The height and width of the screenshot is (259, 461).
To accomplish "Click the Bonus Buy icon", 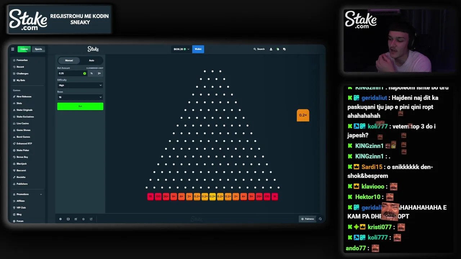I will click(x=14, y=157).
